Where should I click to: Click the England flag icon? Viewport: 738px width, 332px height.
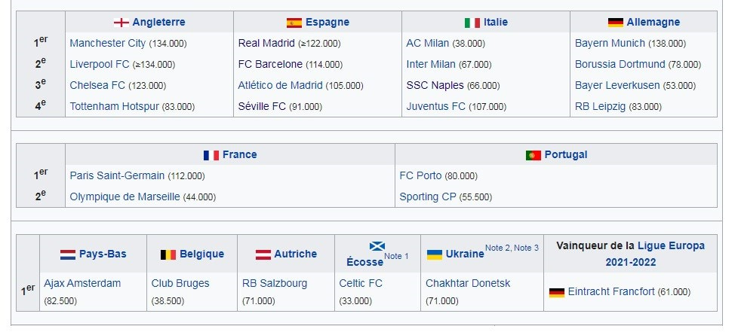(x=121, y=23)
